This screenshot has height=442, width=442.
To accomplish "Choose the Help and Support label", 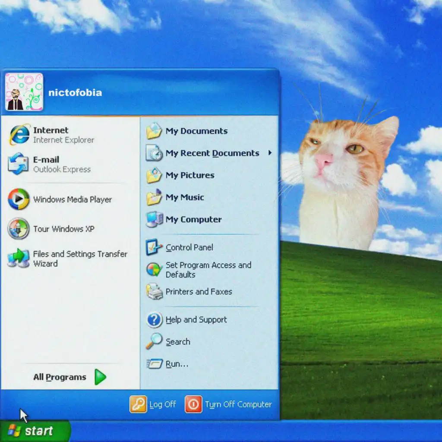I will pos(196,320).
